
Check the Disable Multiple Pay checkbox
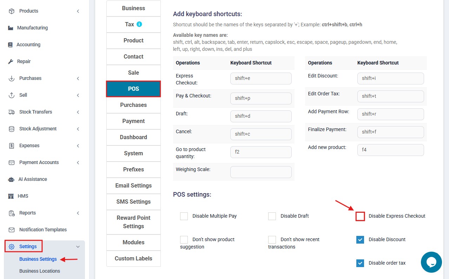184,216
